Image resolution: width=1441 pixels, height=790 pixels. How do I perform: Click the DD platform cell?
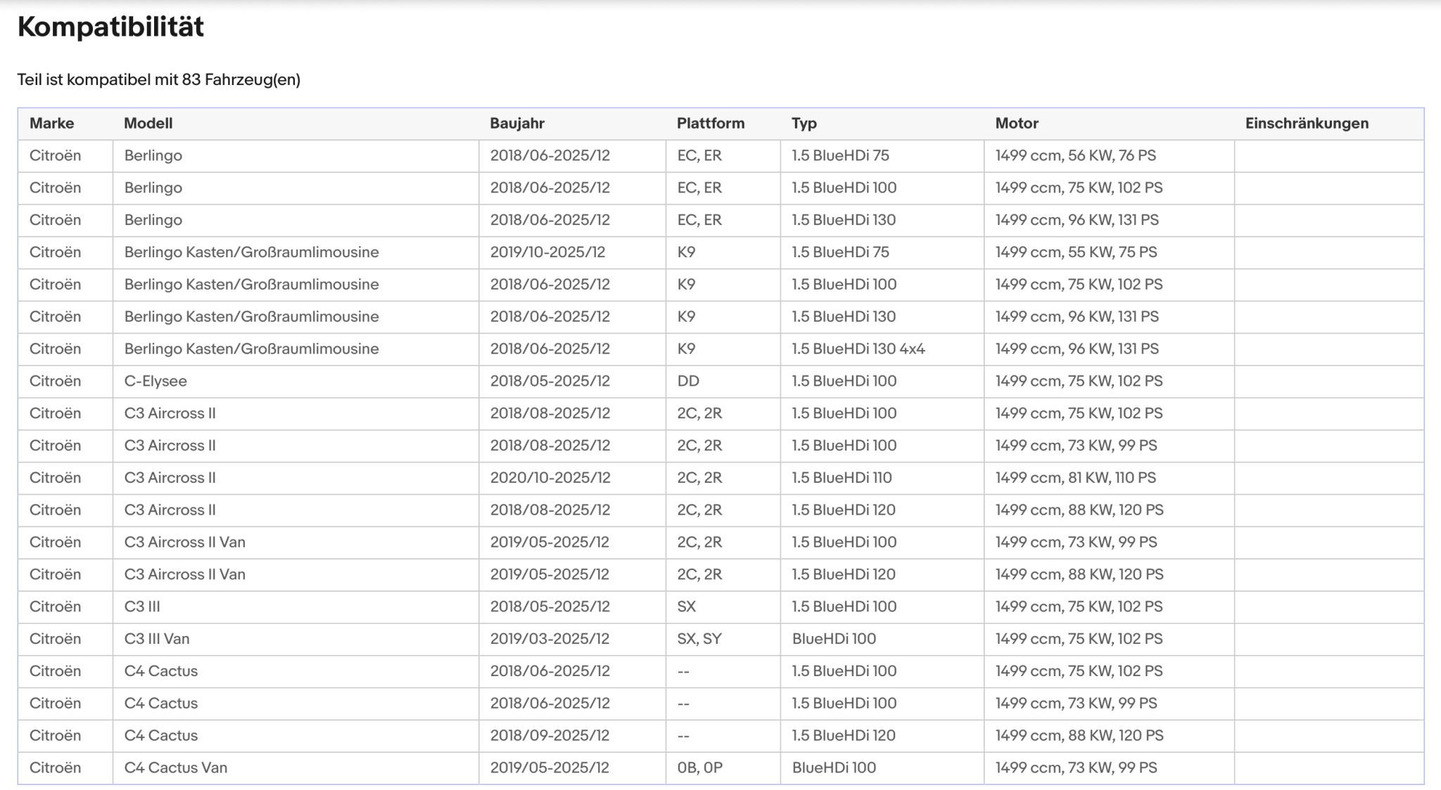(723, 382)
